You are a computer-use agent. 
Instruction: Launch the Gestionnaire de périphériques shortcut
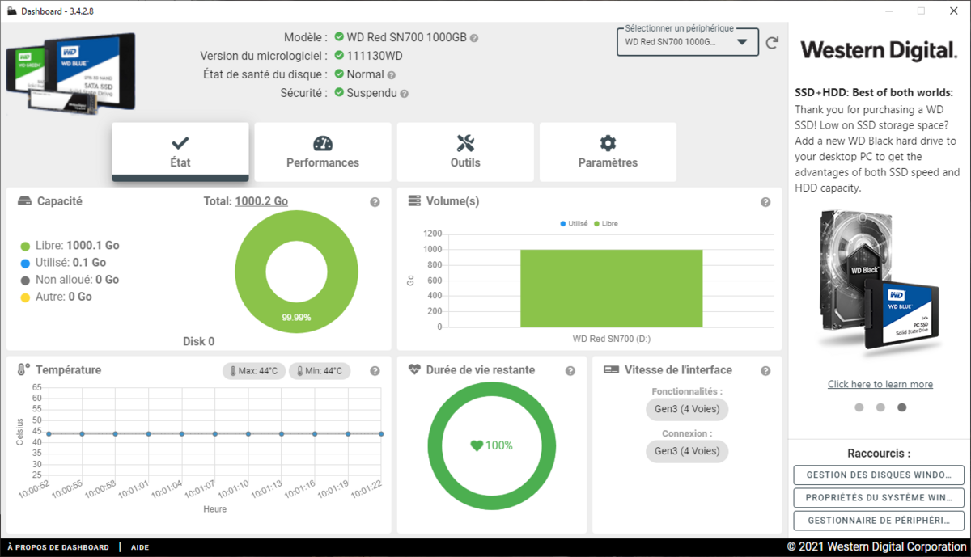point(880,521)
